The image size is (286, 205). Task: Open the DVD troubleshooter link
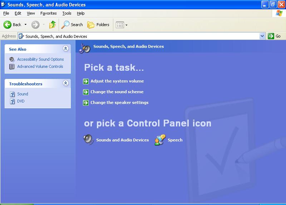pos(21,101)
